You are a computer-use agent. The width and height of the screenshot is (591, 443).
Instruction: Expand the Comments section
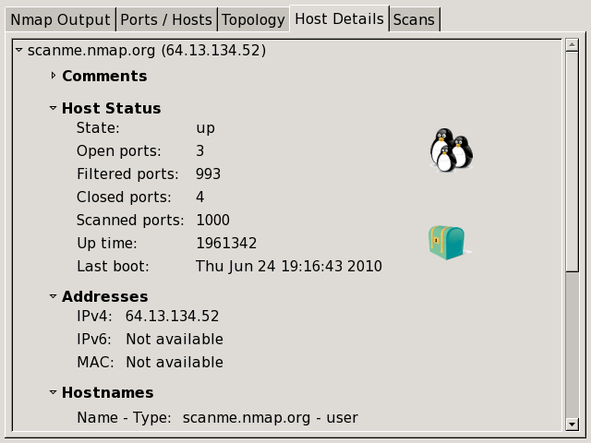coord(54,76)
